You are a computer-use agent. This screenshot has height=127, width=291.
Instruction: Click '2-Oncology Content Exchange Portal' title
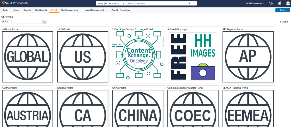click(132, 29)
